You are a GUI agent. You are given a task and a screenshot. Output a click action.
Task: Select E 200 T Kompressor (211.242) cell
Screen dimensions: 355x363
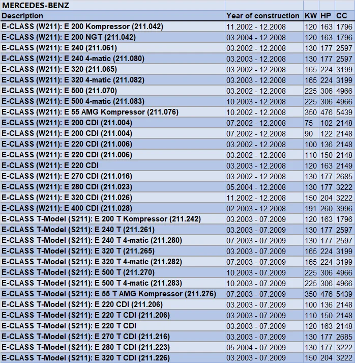[112, 219]
